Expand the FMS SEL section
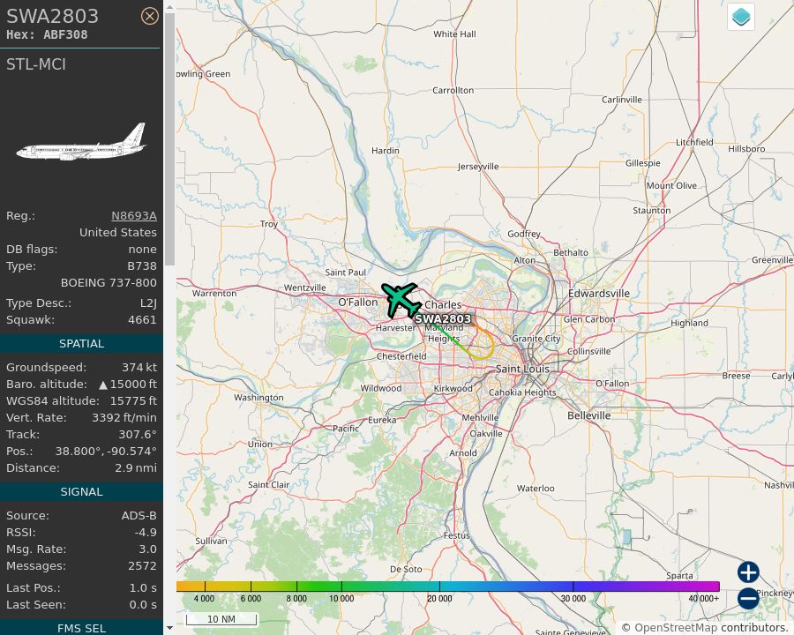 click(x=81, y=628)
